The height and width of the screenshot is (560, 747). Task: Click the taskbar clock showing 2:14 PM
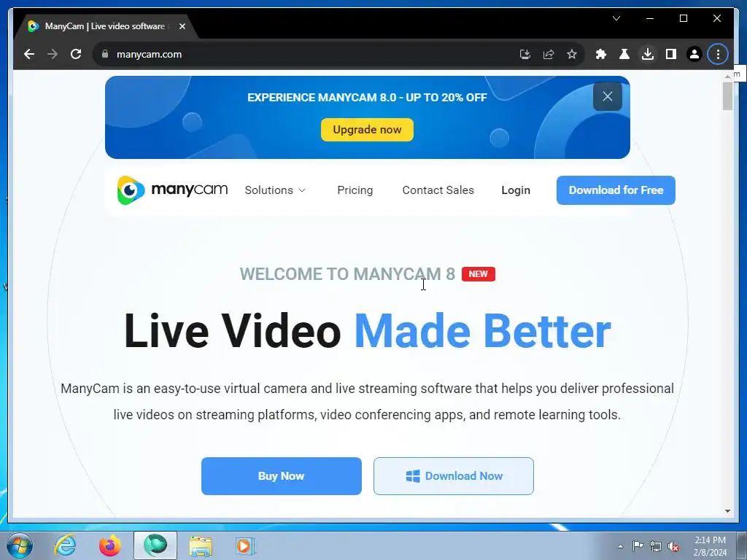[710, 546]
